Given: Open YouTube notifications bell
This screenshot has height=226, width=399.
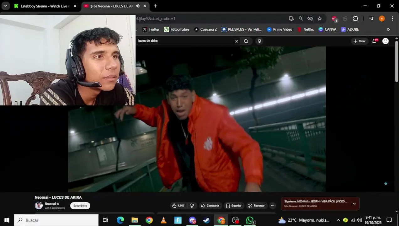Looking at the screenshot, I should point(375,41).
